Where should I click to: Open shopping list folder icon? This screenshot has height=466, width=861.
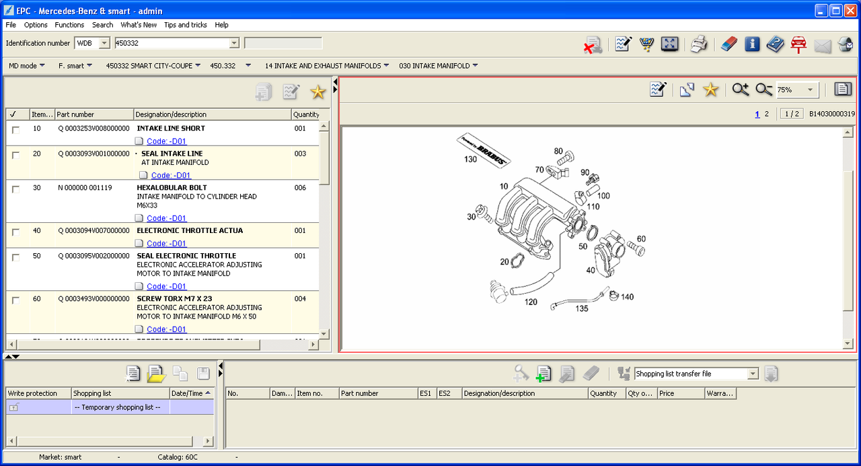click(156, 373)
